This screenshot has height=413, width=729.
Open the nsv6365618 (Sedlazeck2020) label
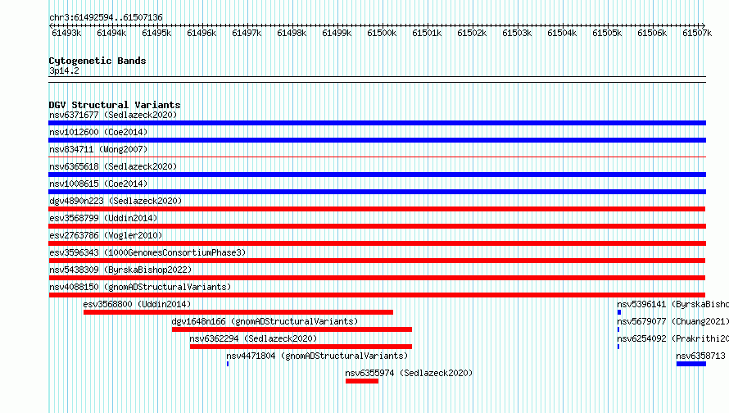tap(113, 166)
